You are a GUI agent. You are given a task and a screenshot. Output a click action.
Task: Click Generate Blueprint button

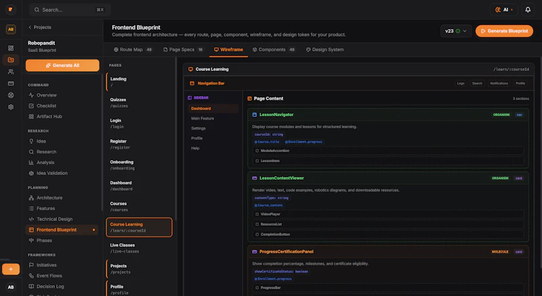[504, 31]
